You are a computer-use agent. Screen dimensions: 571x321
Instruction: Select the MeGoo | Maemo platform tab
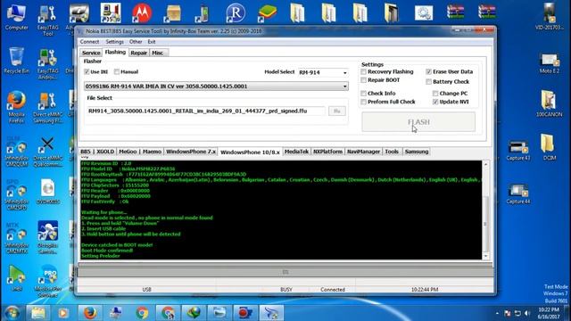(140, 152)
